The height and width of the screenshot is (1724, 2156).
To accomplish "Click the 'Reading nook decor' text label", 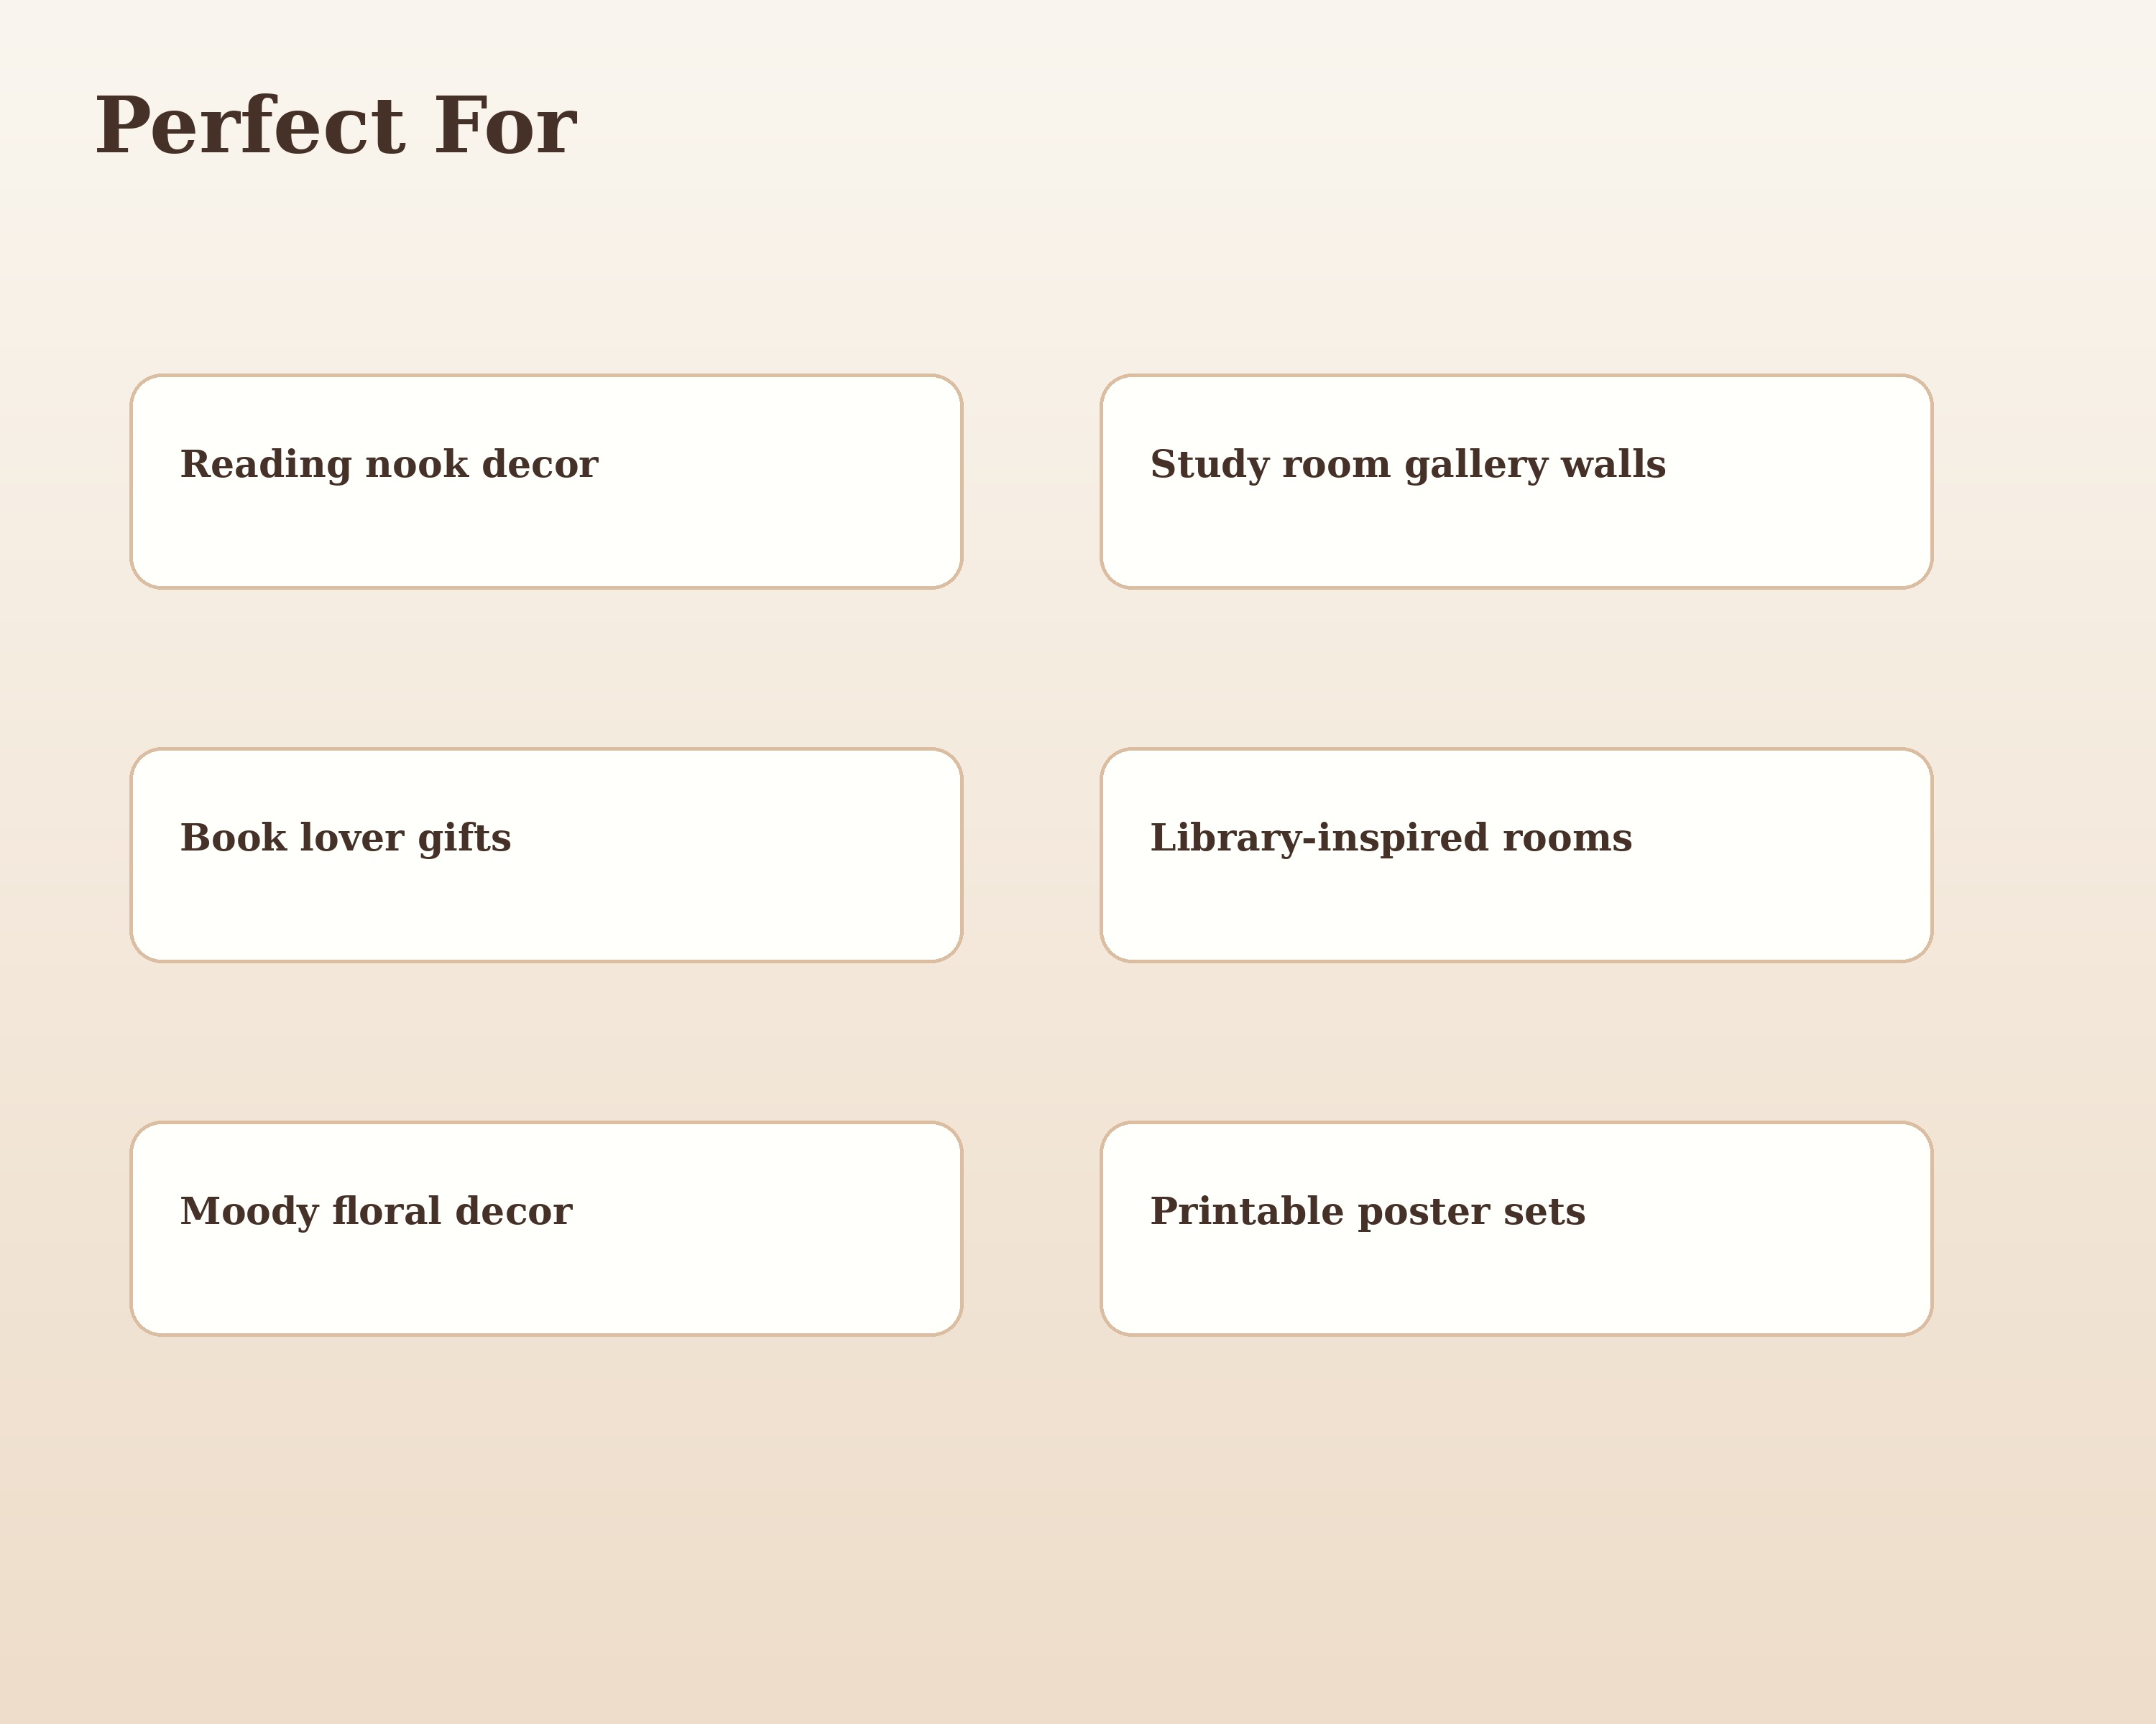I will 389,465.
